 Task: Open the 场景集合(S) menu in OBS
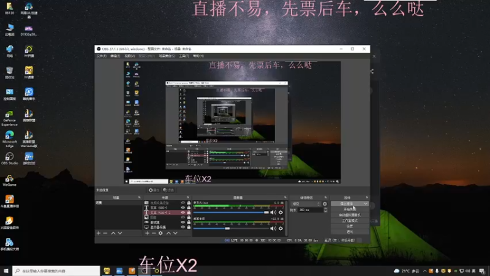point(167,56)
